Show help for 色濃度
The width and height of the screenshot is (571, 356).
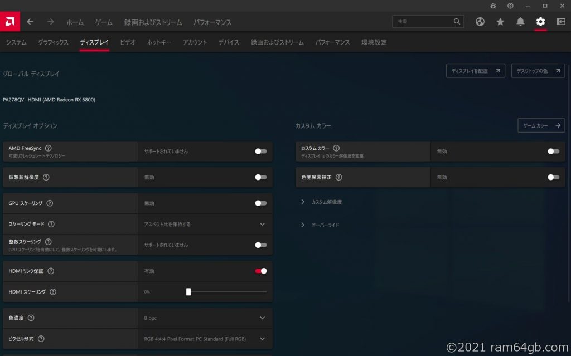tap(31, 318)
